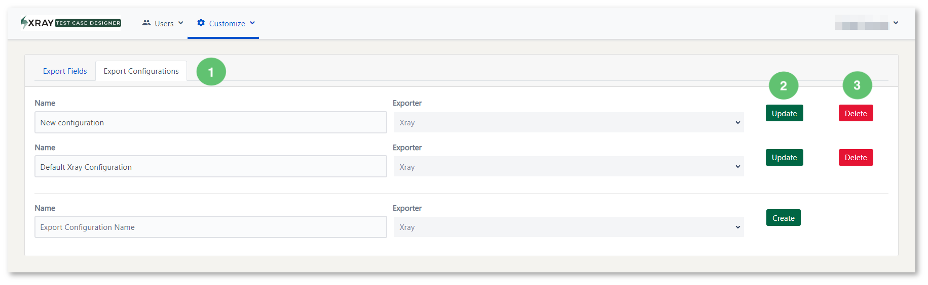The height and width of the screenshot is (285, 928).
Task: Click the Xray Test Case Designer logo
Action: pyautogui.click(x=71, y=23)
